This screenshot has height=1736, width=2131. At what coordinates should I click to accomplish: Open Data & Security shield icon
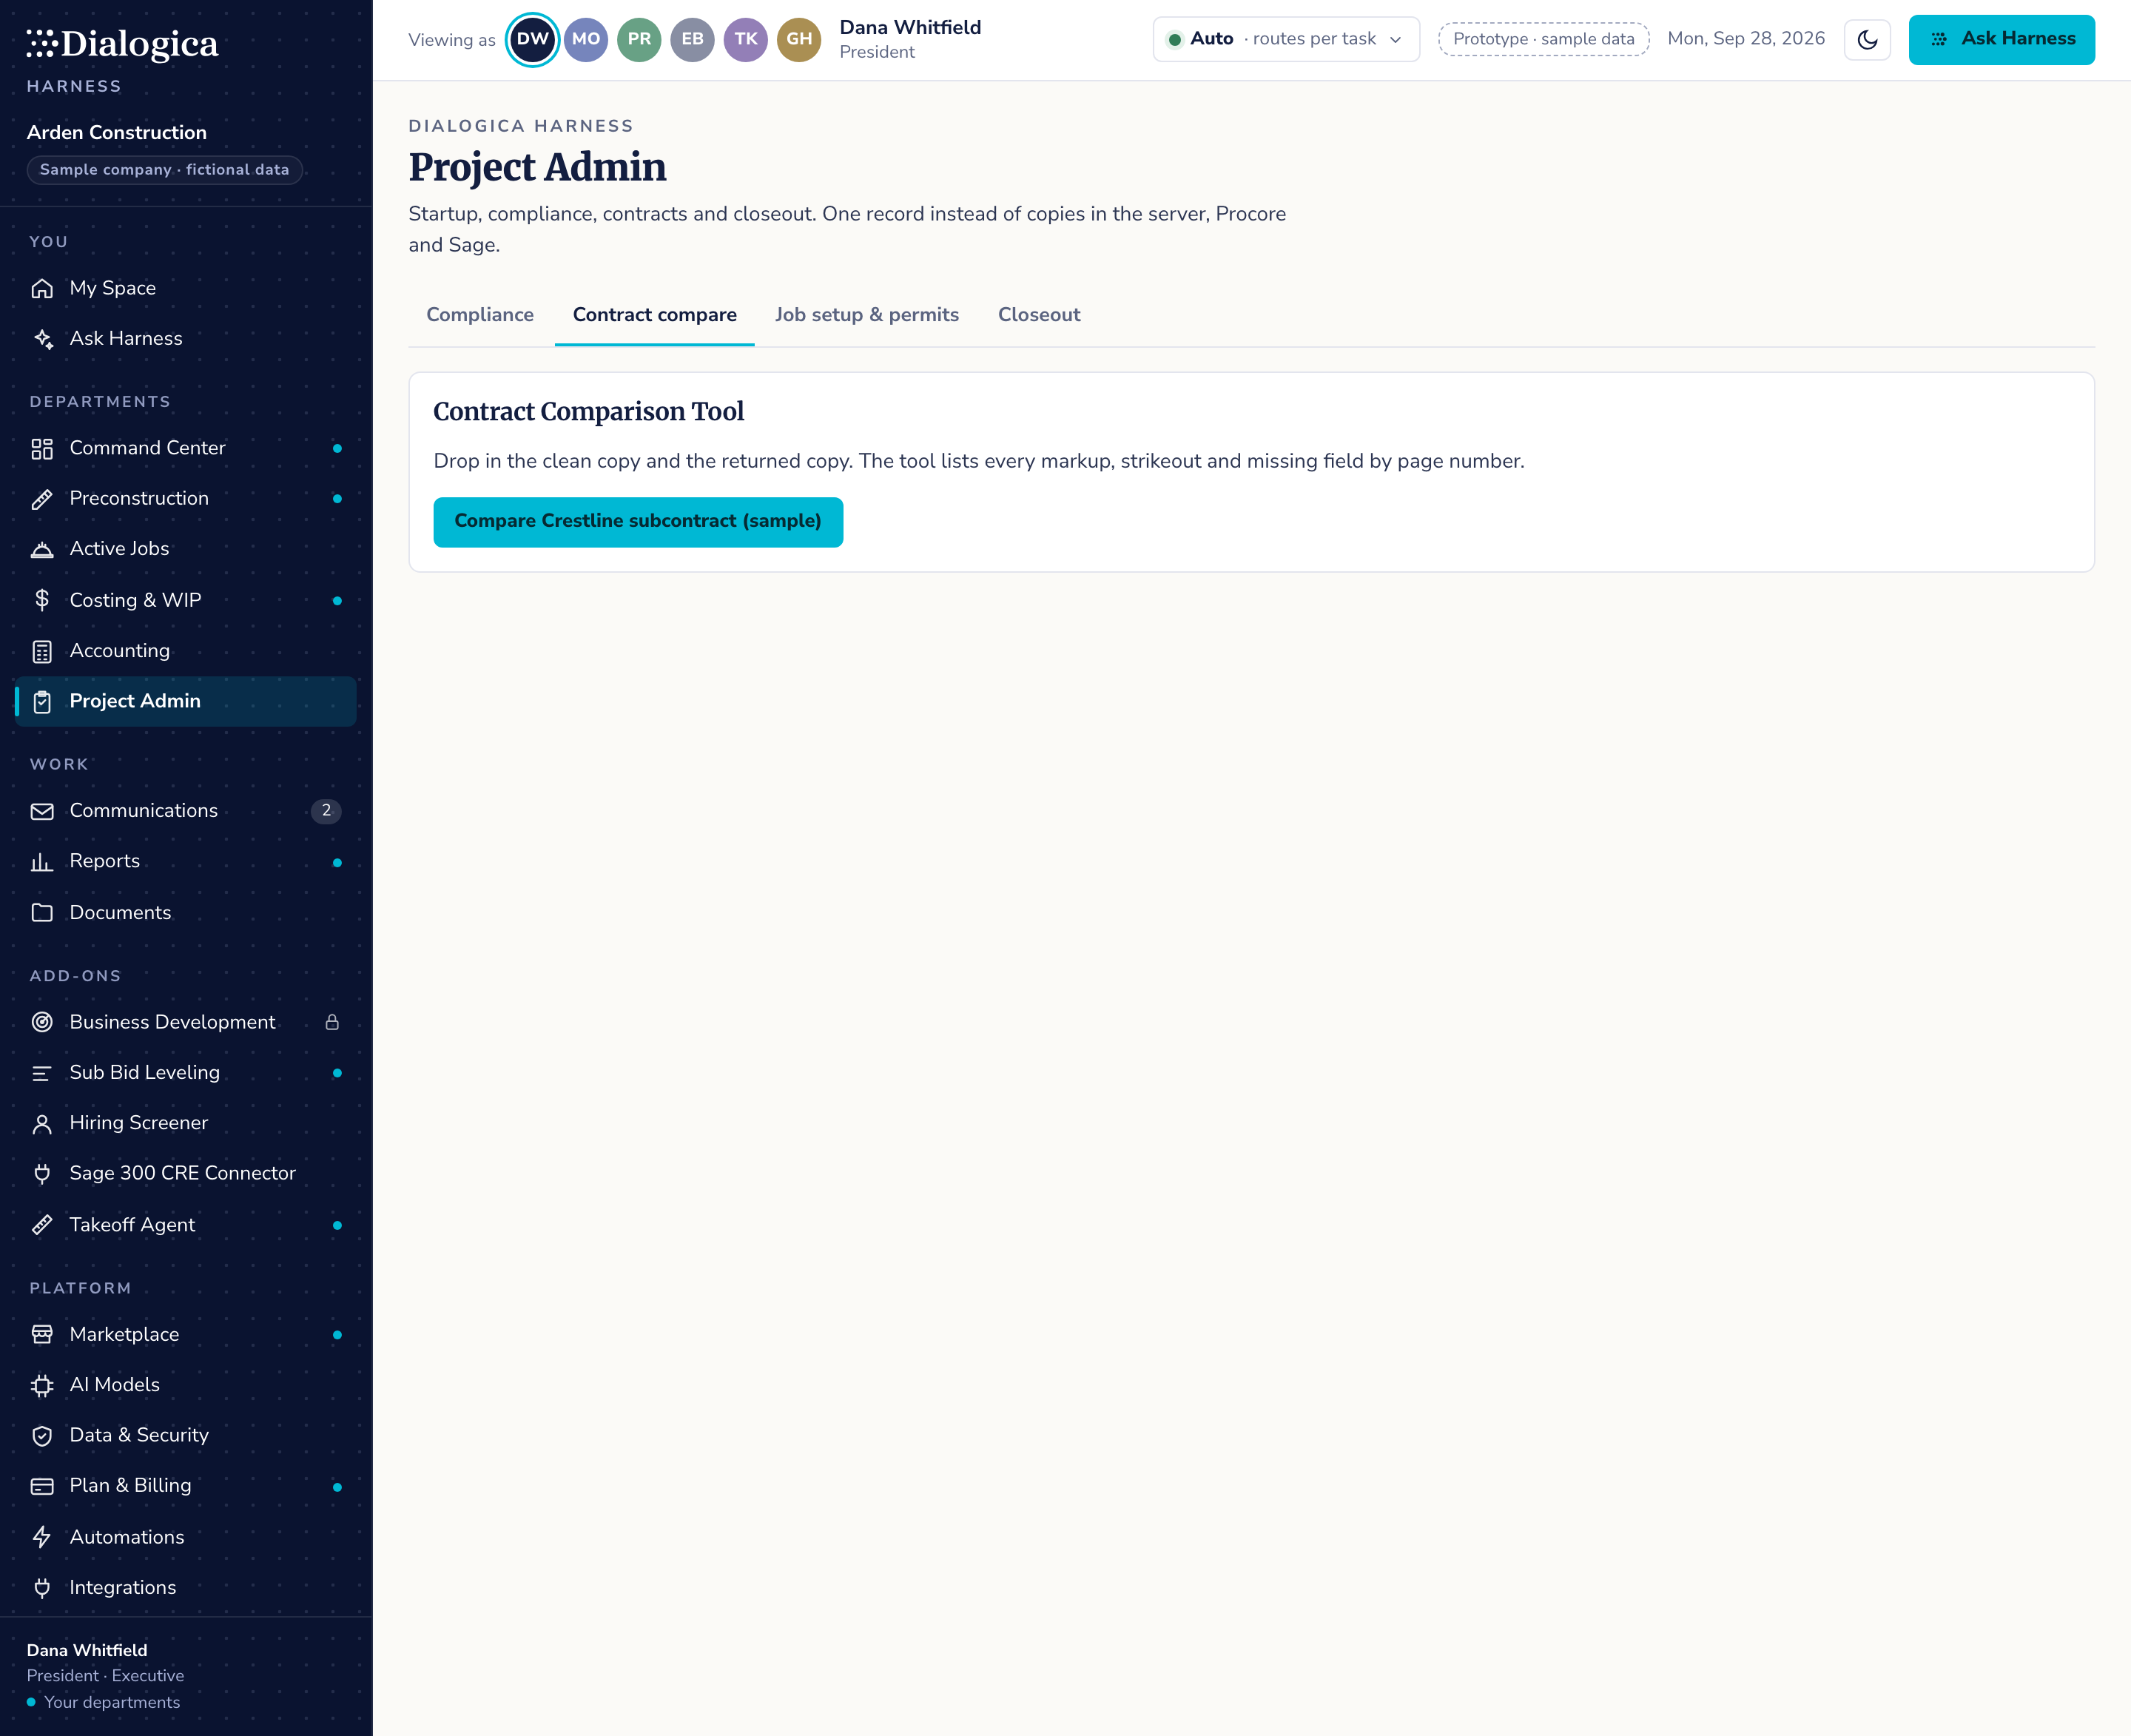[x=42, y=1435]
